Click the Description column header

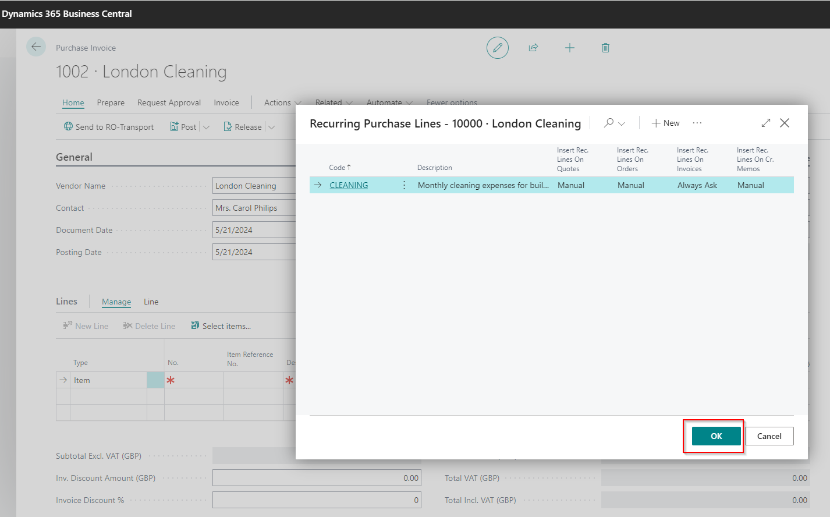click(x=435, y=168)
